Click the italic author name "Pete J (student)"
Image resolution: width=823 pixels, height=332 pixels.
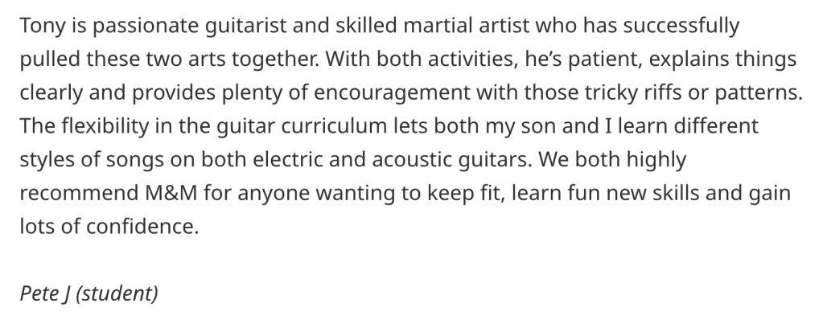tap(88, 293)
